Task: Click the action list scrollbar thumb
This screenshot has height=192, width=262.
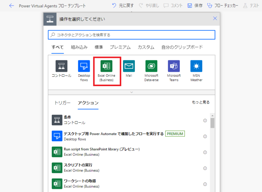Action: tap(212, 123)
